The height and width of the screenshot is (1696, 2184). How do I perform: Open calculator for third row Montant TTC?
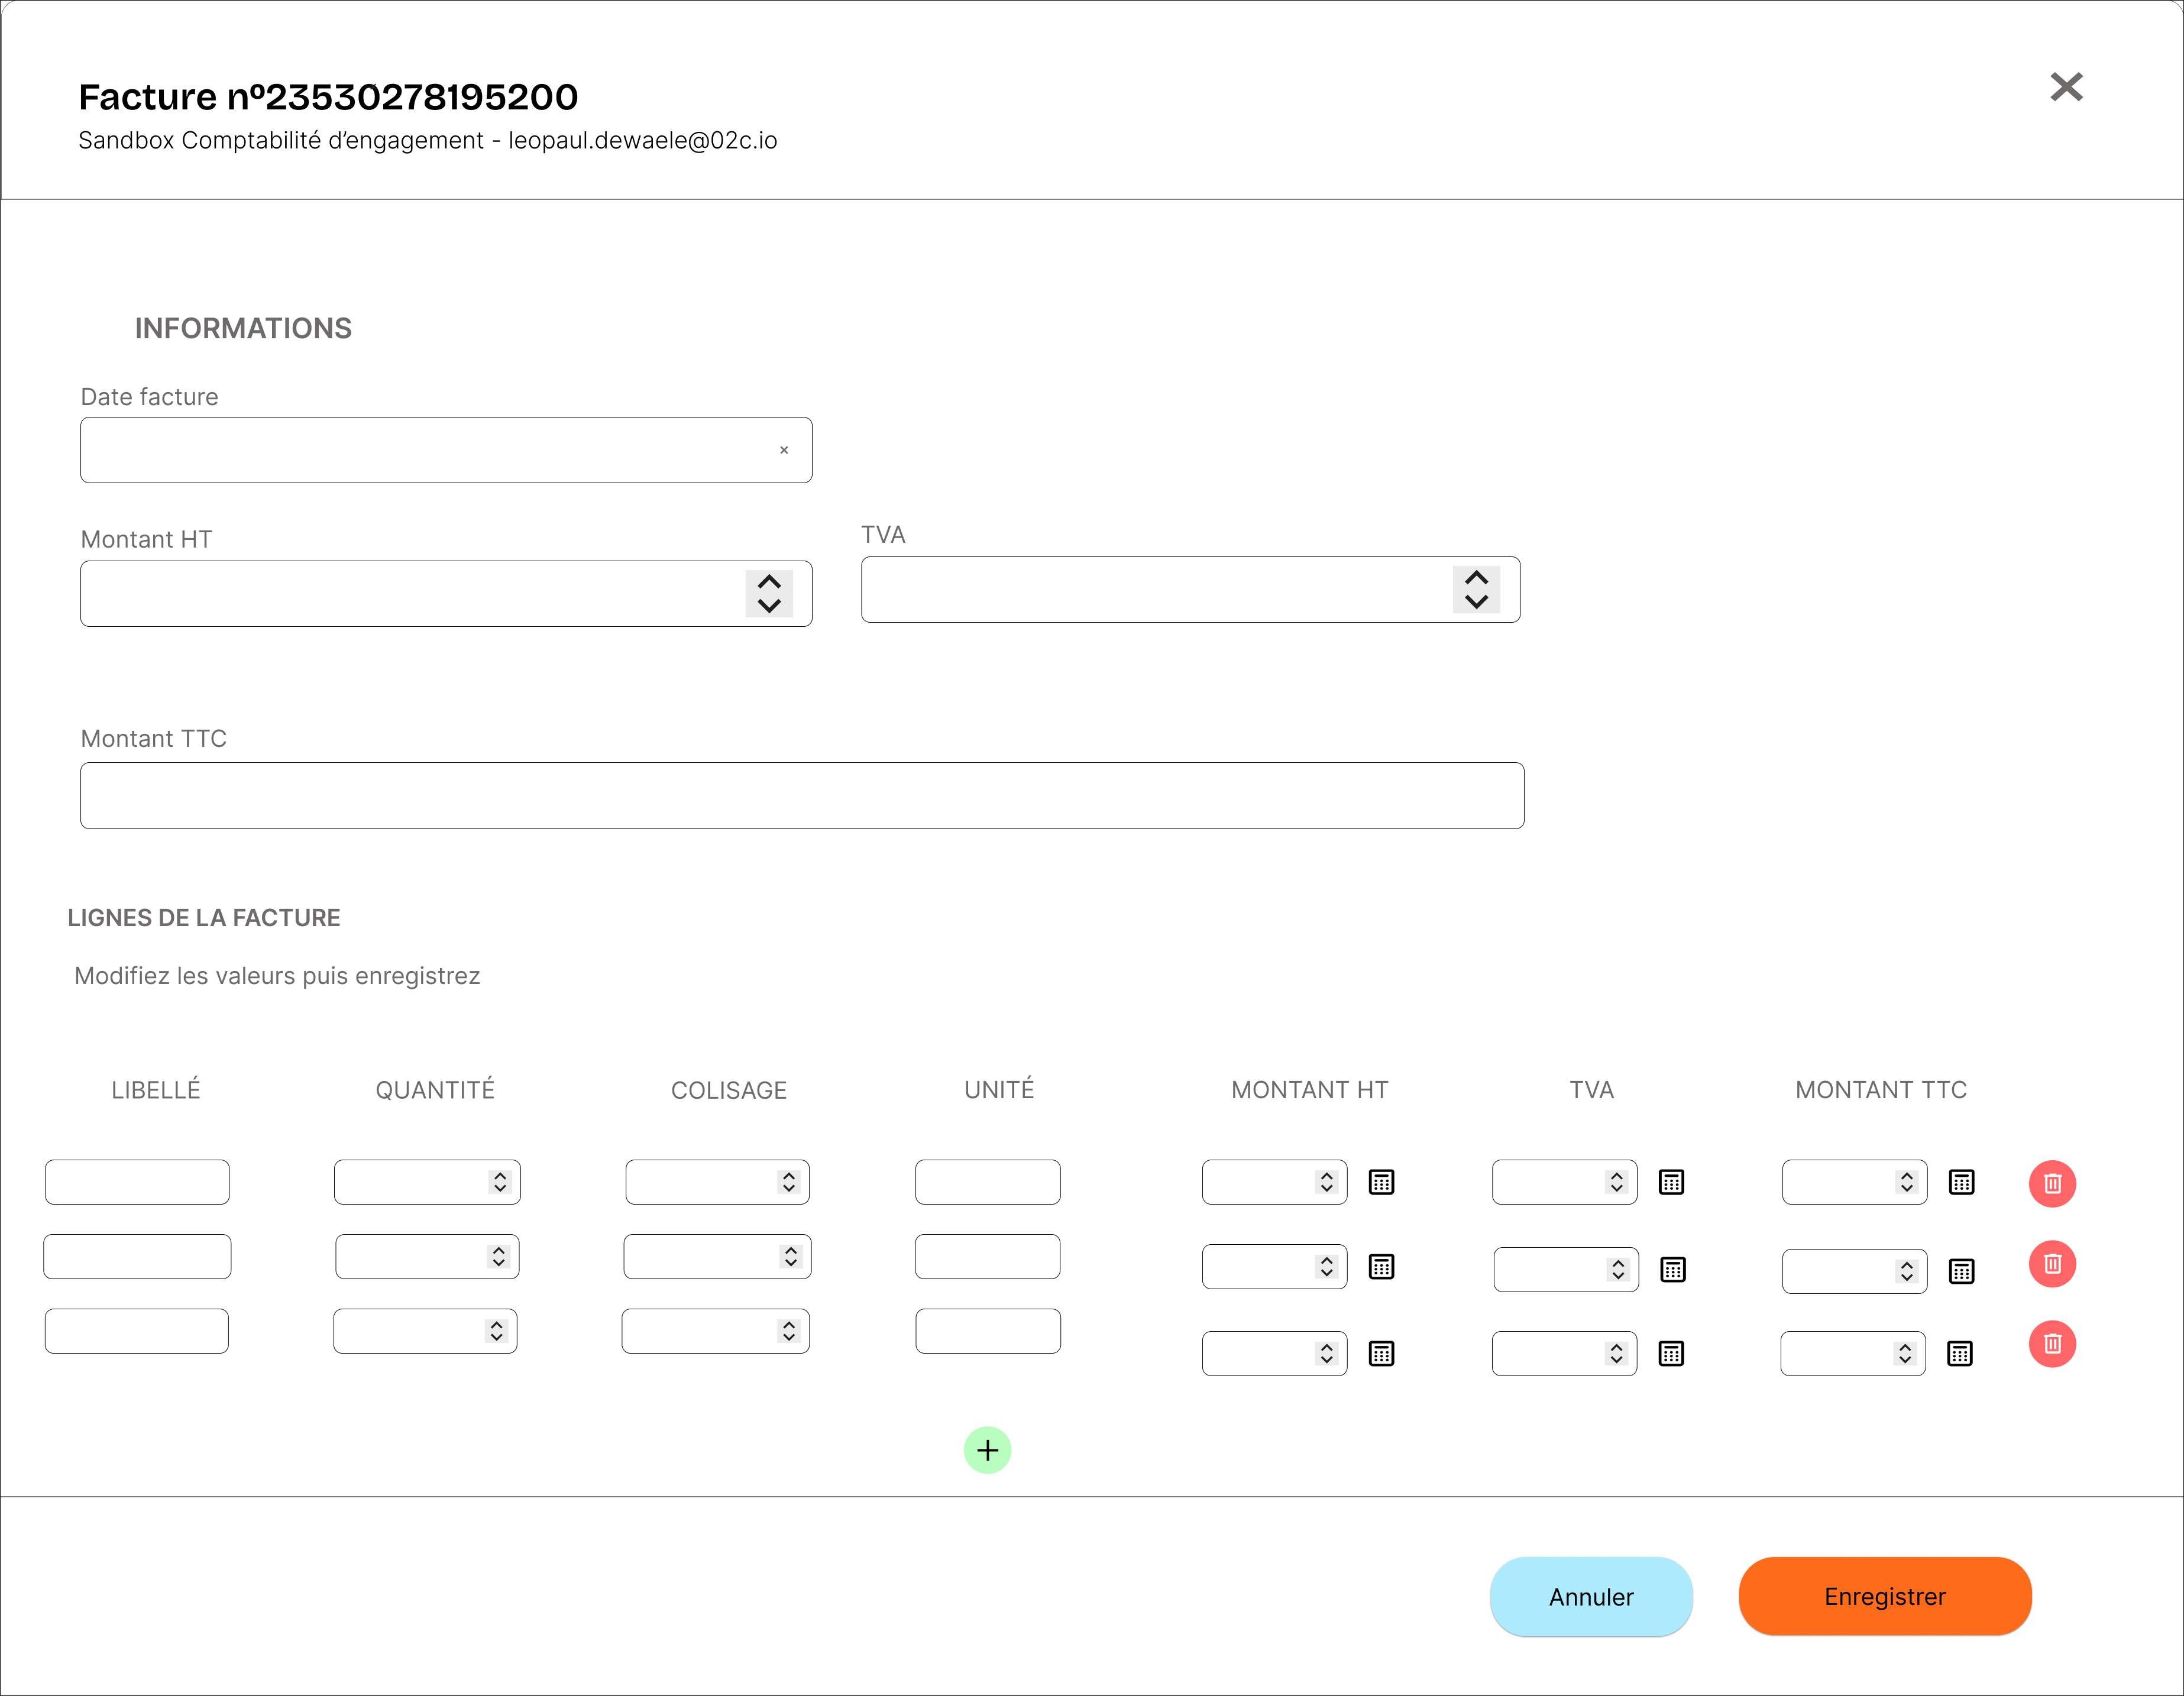tap(1959, 1353)
